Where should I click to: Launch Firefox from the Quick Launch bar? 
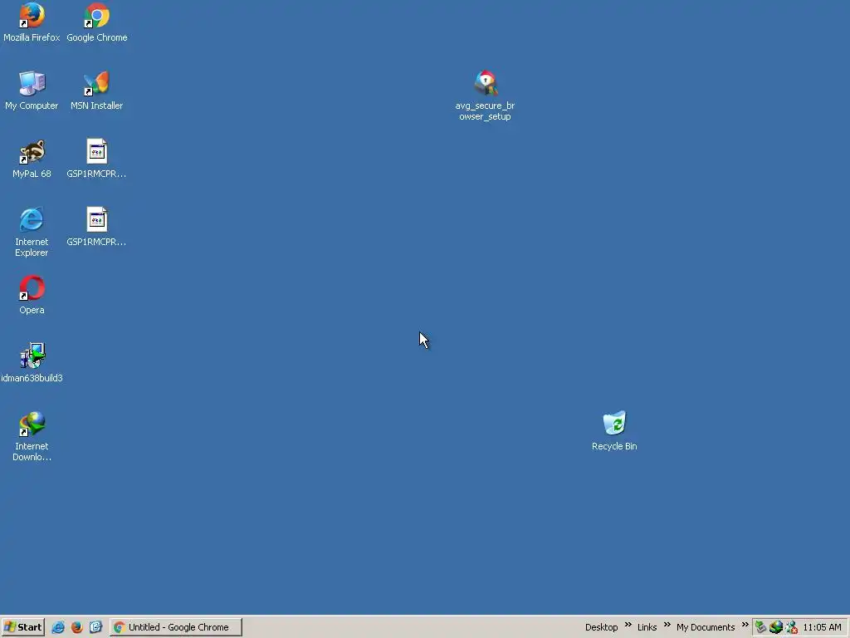pos(77,627)
